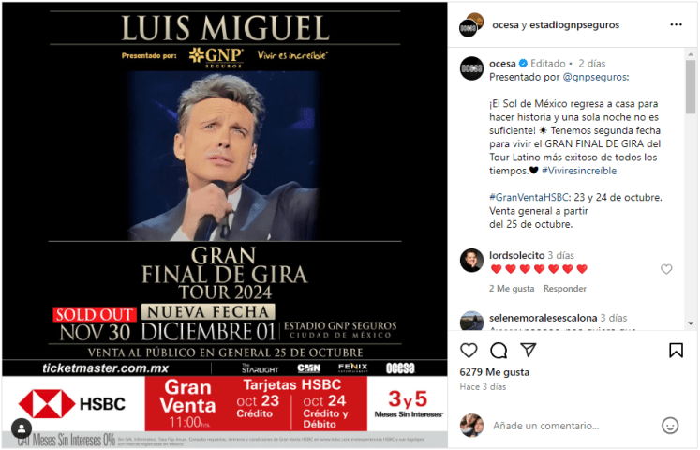The image size is (700, 450).
Task: Like lordsolecito's comment heart
Action: (666, 269)
